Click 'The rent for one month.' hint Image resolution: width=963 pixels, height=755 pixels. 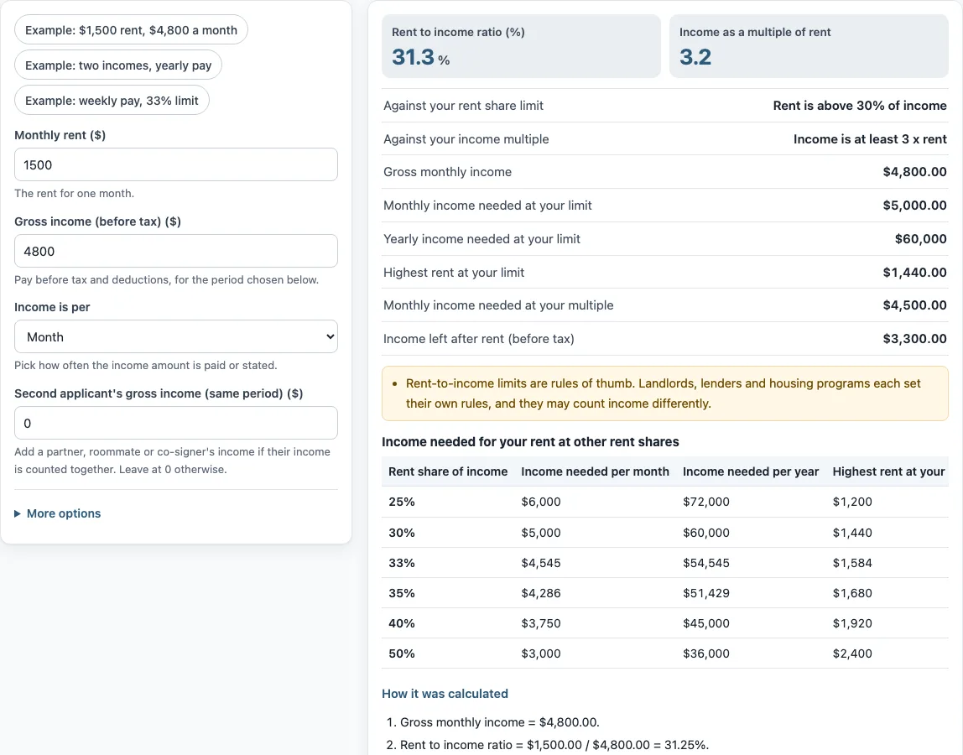click(x=75, y=194)
